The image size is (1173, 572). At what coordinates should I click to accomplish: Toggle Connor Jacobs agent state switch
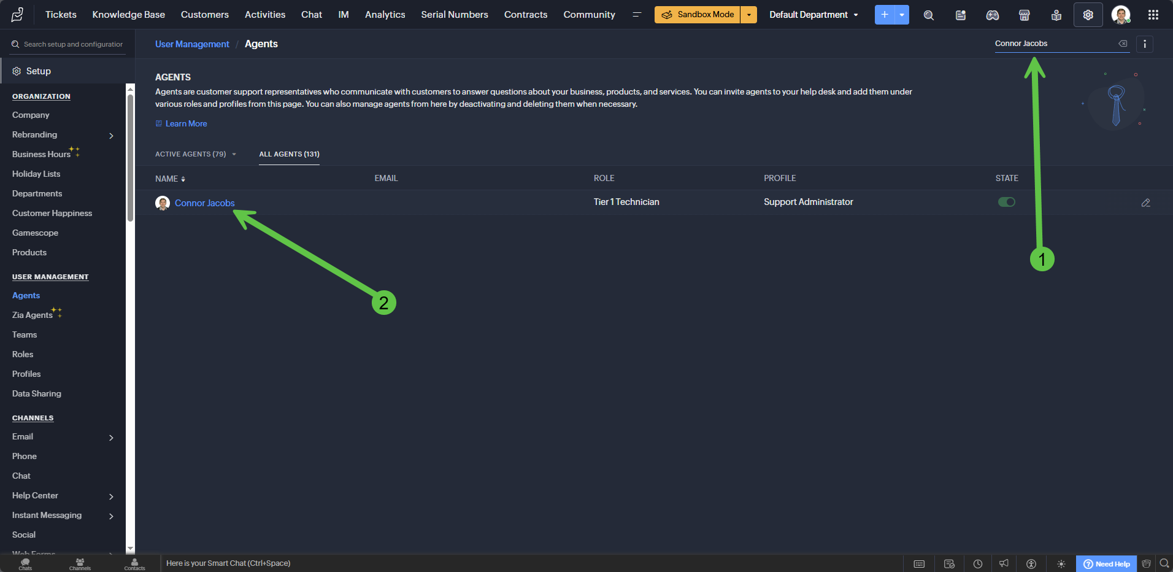point(1006,202)
